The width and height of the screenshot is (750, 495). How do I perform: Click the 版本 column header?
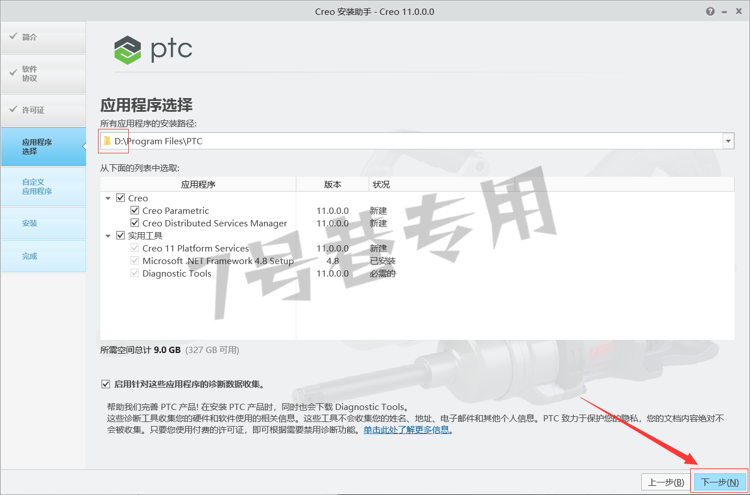333,184
